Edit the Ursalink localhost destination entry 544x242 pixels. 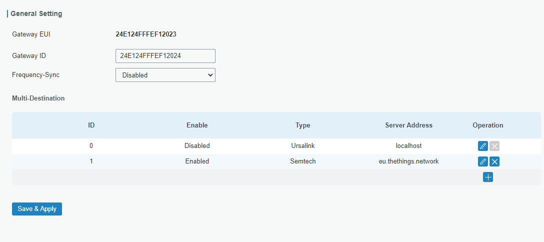click(482, 146)
